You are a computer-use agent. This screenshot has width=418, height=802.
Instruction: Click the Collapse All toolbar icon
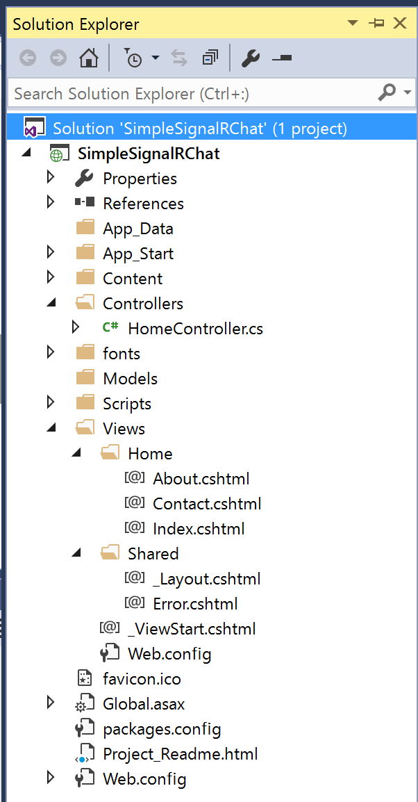pyautogui.click(x=210, y=58)
